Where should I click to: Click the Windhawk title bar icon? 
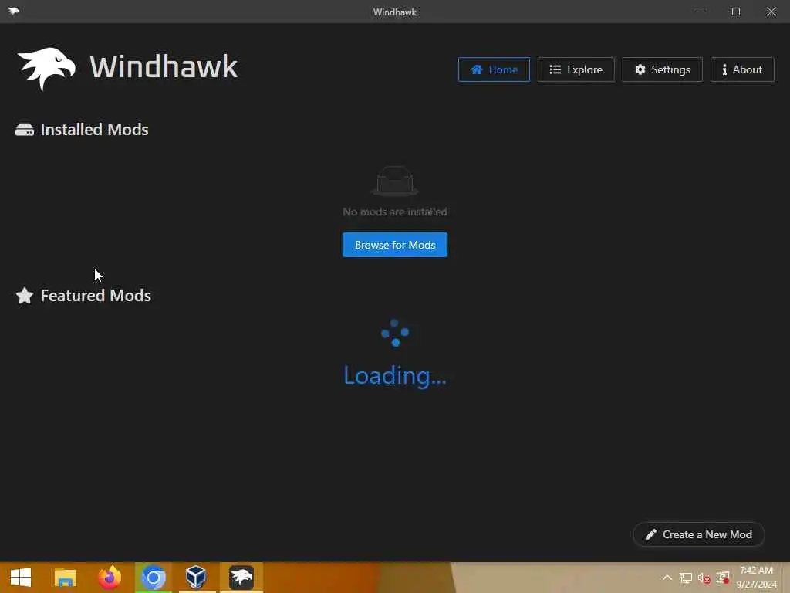point(14,11)
